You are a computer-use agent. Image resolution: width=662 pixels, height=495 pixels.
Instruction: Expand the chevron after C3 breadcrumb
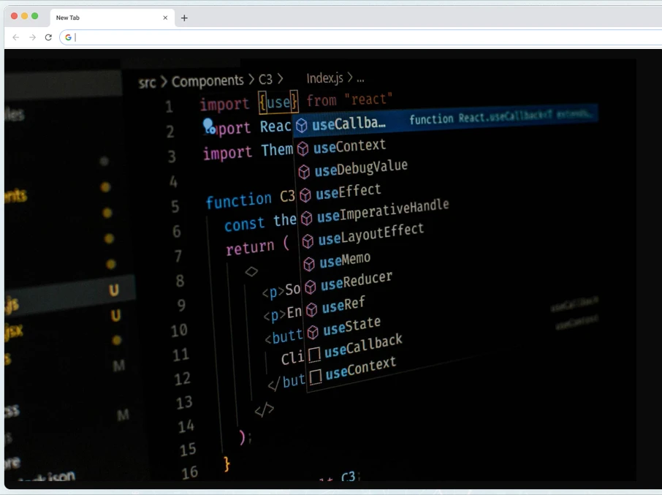pyautogui.click(x=280, y=78)
